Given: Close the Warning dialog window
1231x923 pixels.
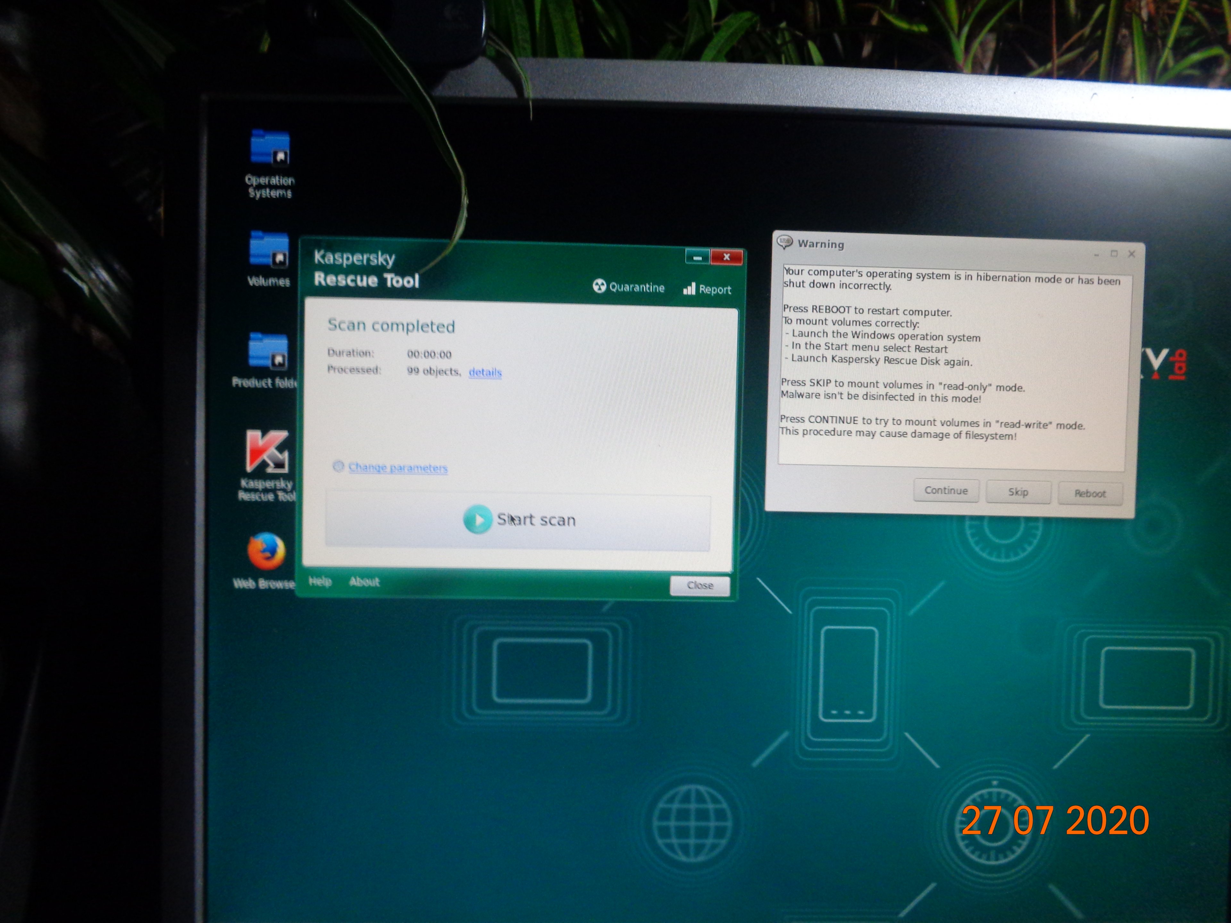Looking at the screenshot, I should coord(1131,254).
